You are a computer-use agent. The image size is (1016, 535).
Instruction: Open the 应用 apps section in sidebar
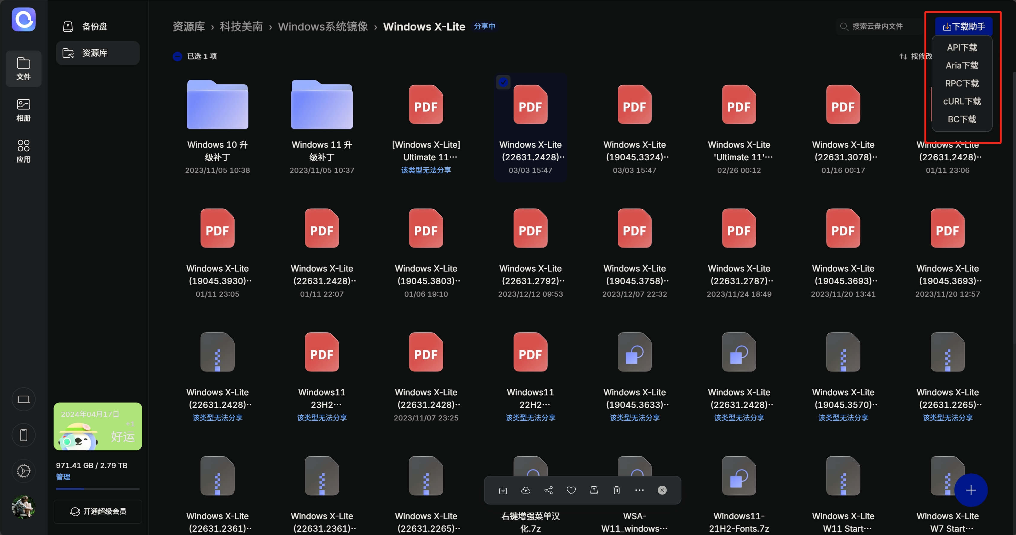point(23,151)
